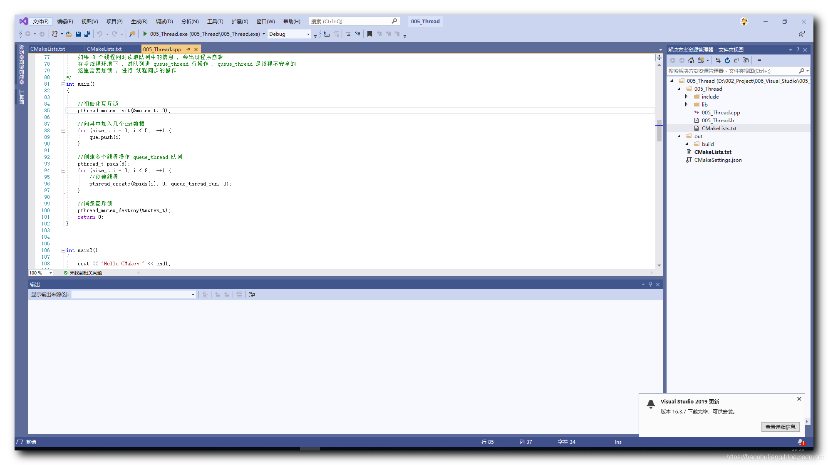Click the Undo action icon
Image resolution: width=828 pixels, height=465 pixels.
tap(101, 34)
